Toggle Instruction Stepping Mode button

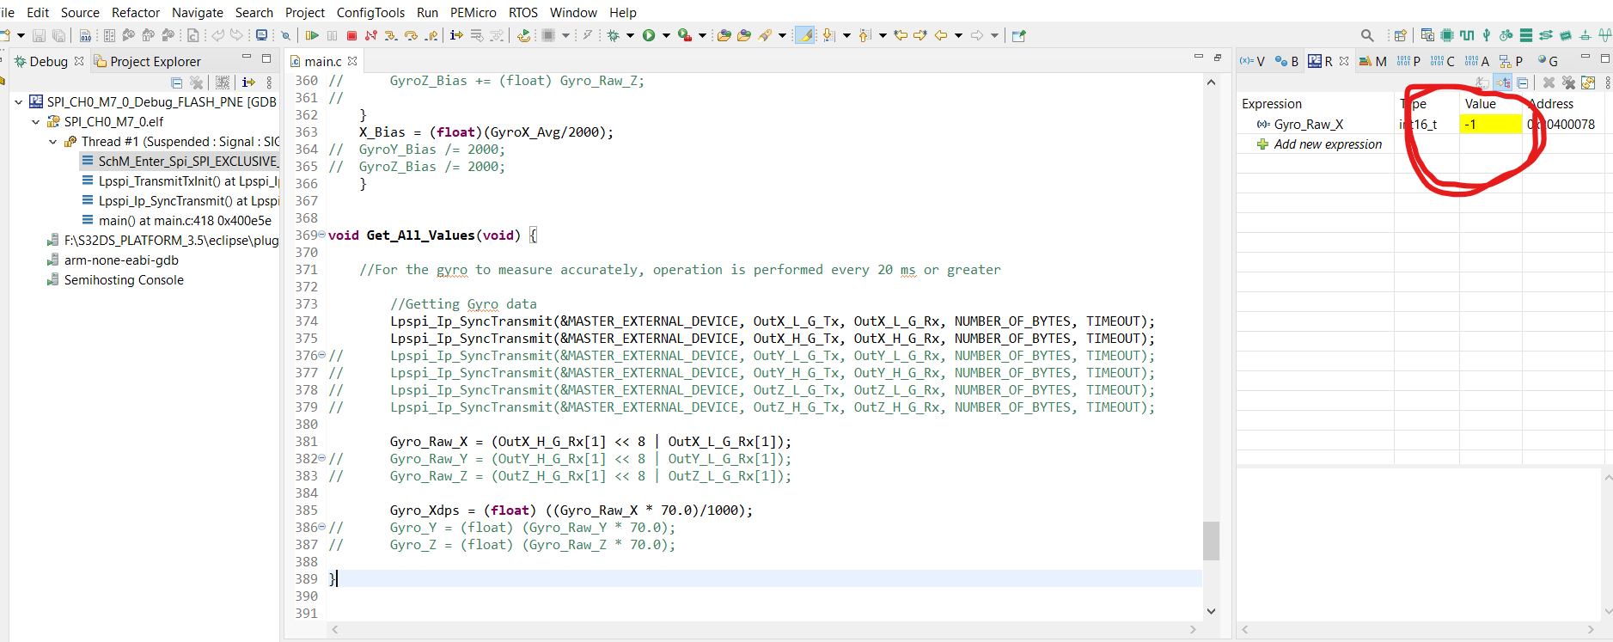coord(456,35)
